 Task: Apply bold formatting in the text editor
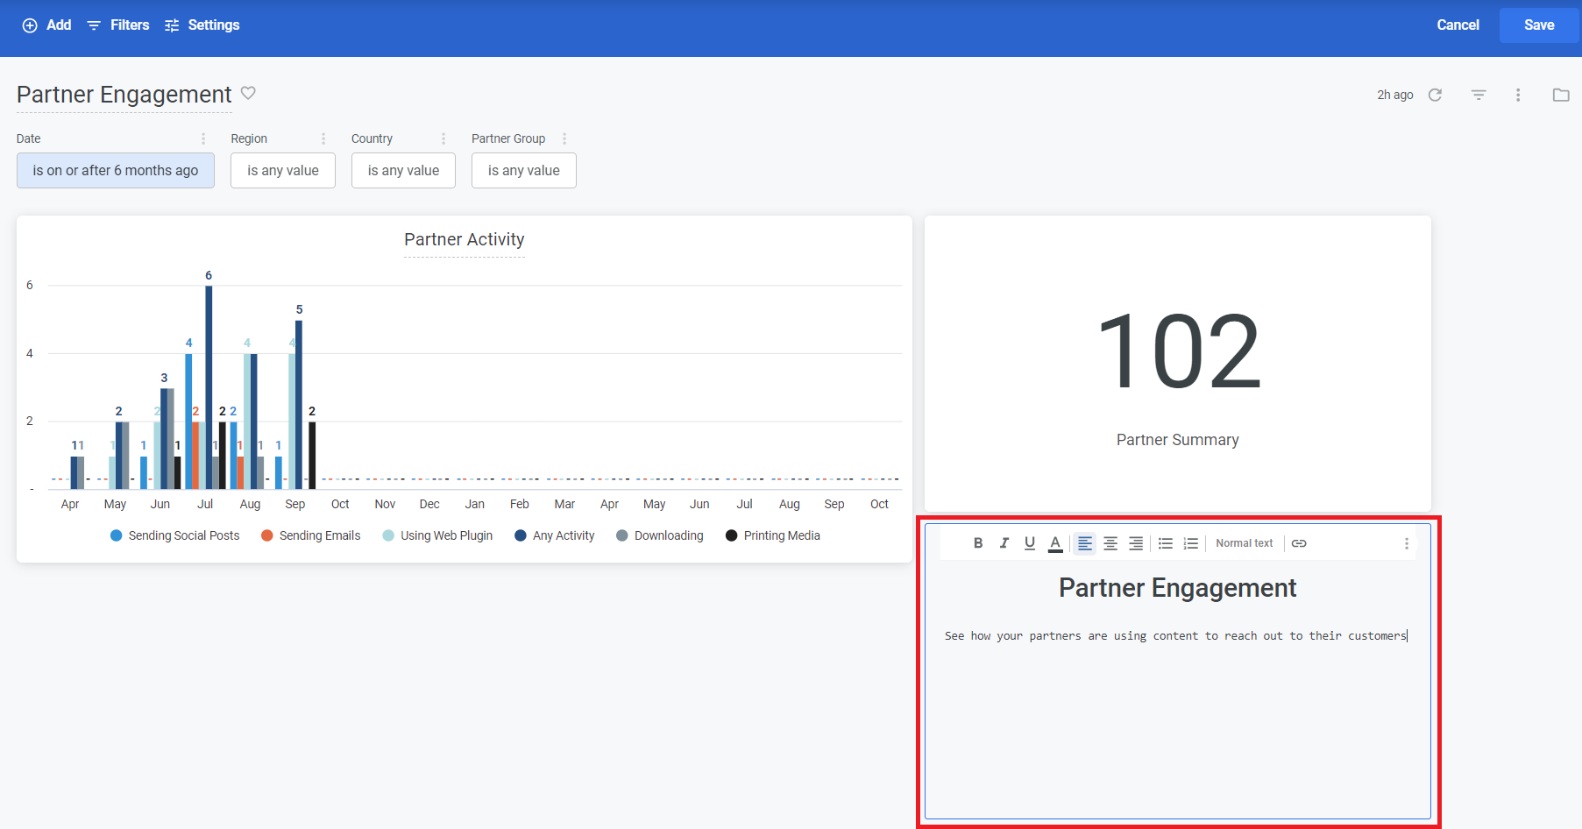(x=977, y=543)
